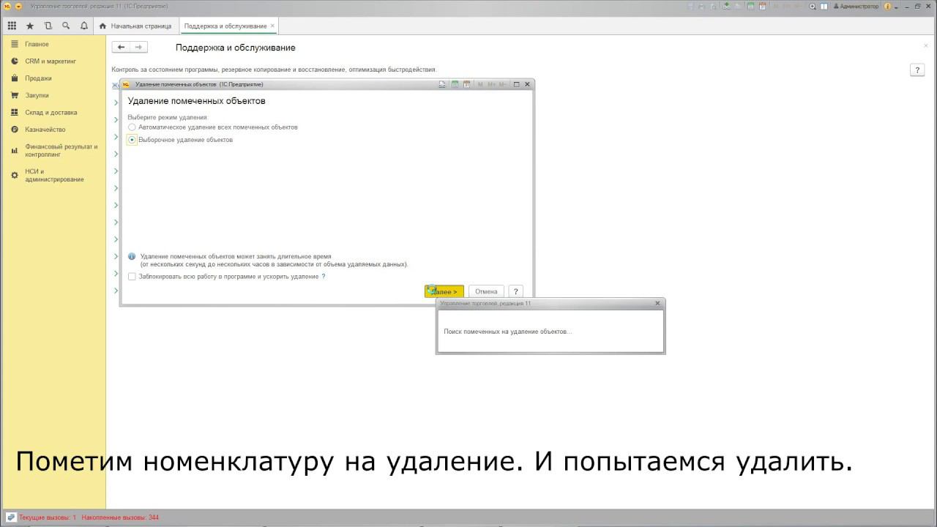The image size is (937, 527).
Task: Go forward with the right arrow button
Action: click(x=139, y=47)
